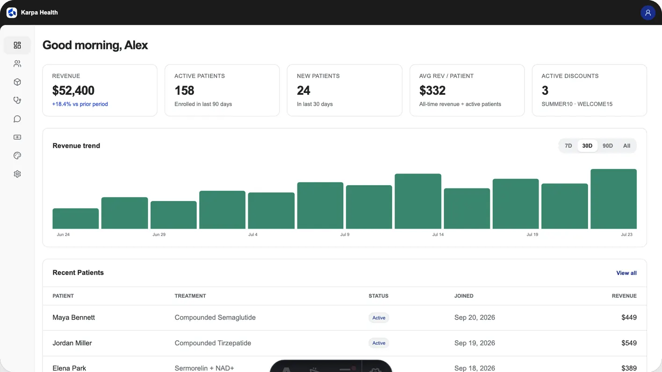The width and height of the screenshot is (662, 372).
Task: Click the Sep 20, 2026 joined date
Action: [x=475, y=317]
